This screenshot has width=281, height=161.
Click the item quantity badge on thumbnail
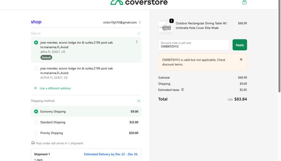pyautogui.click(x=171, y=21)
